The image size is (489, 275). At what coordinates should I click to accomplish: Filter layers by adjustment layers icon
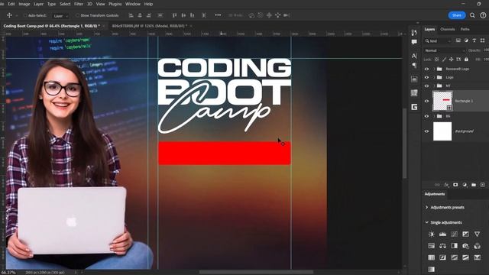pos(466,40)
